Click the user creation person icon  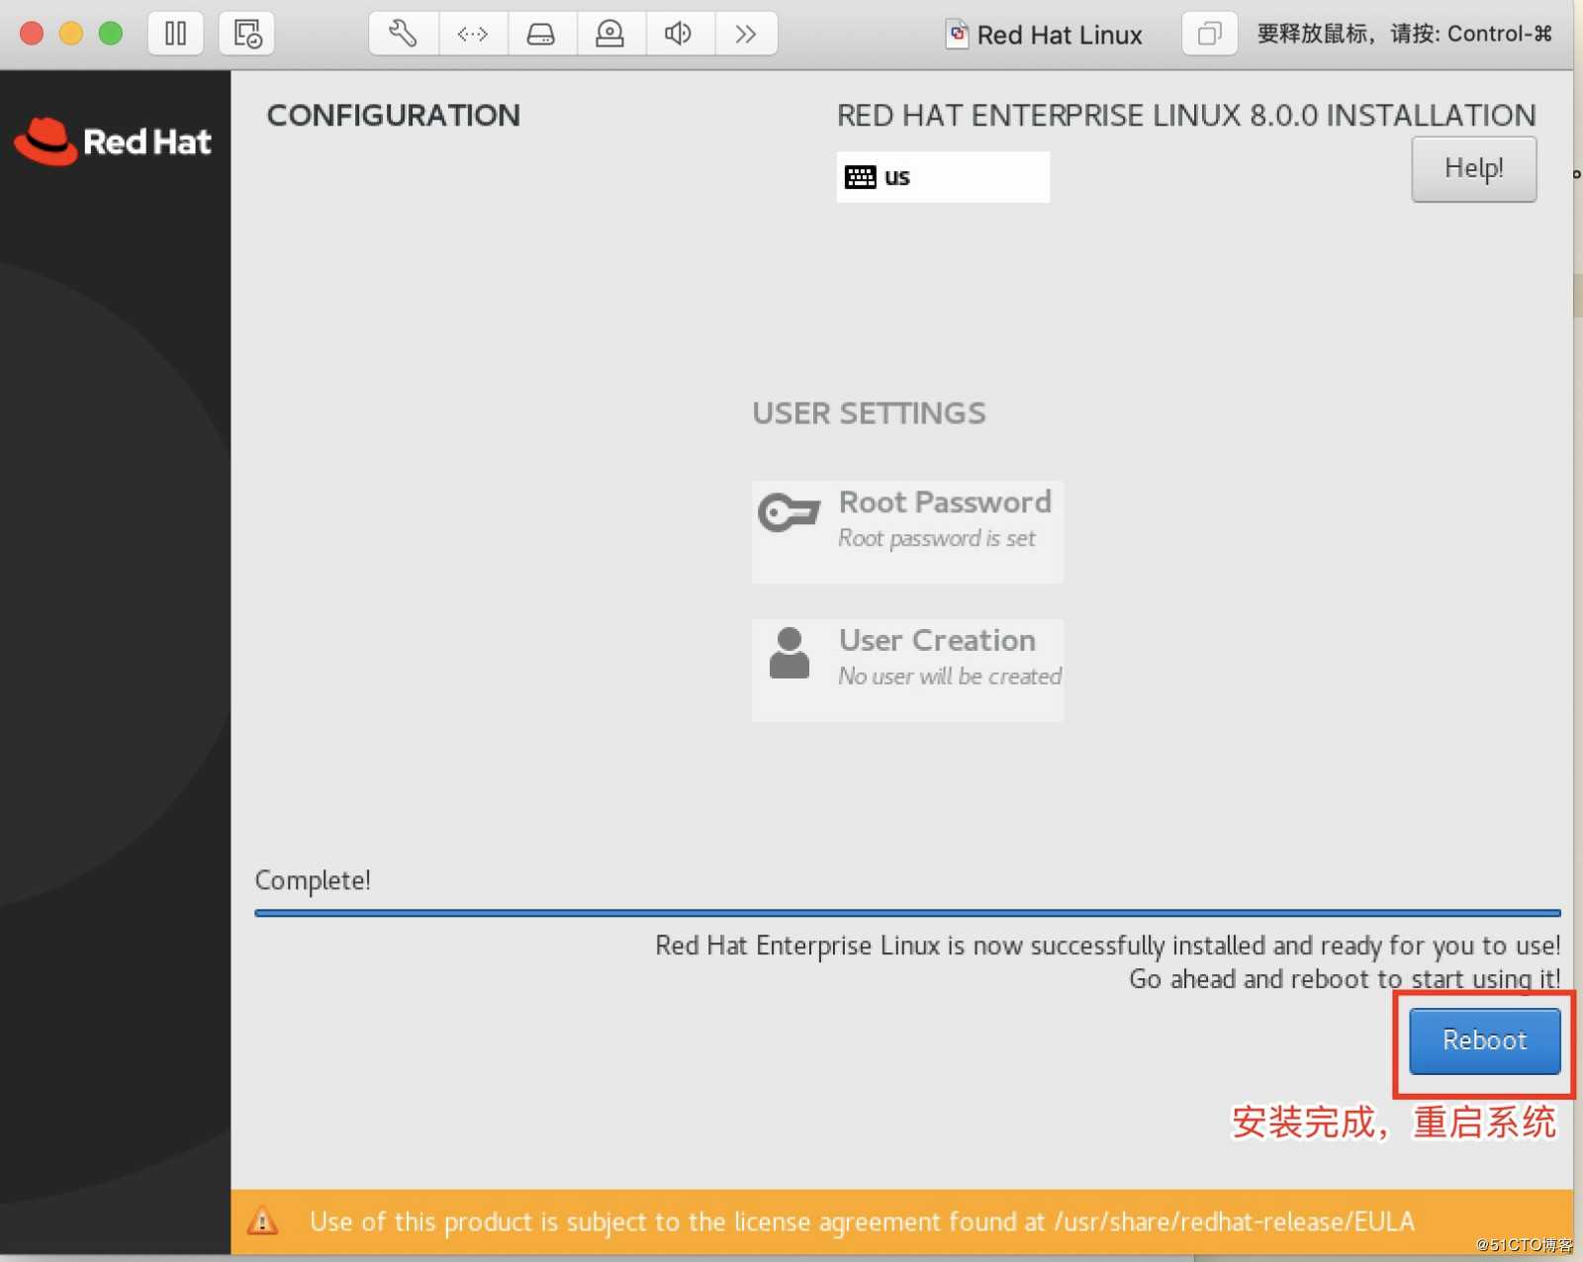click(x=789, y=653)
